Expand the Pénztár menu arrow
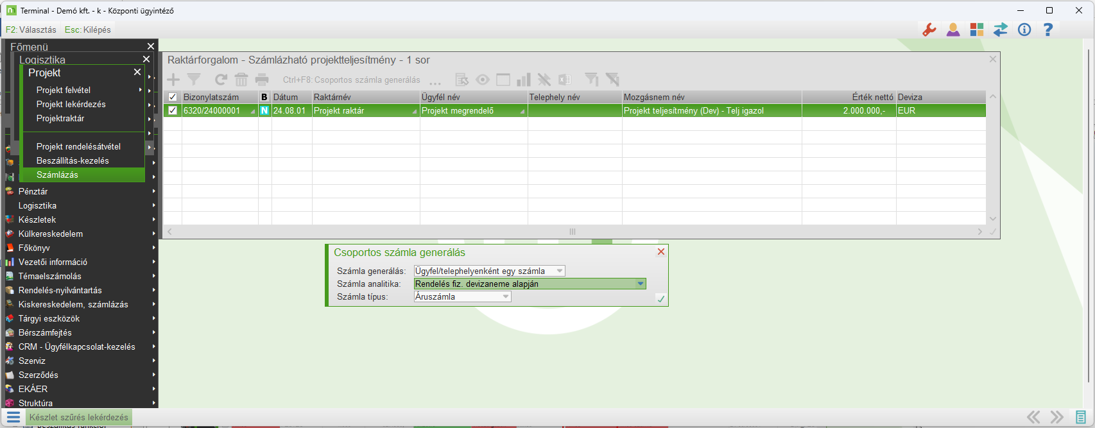This screenshot has height=428, width=1095. (154, 191)
